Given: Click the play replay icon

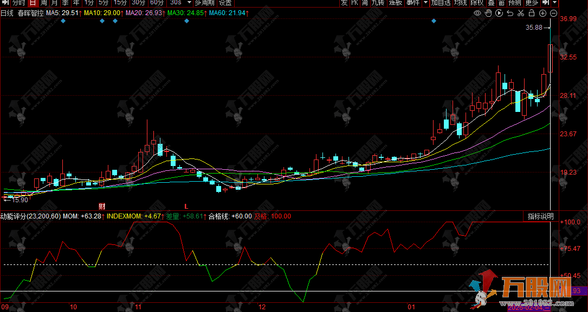Looking at the screenshot, I should 499,13.
